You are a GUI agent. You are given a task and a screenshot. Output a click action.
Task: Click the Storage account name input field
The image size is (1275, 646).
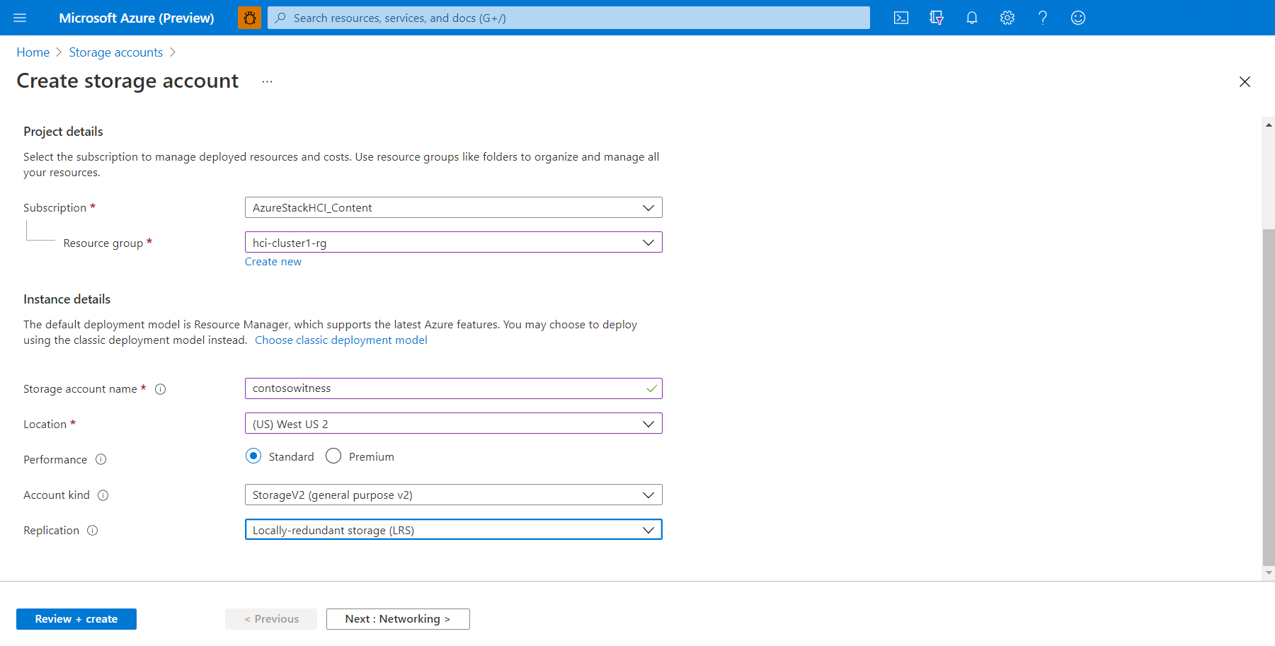coord(446,388)
